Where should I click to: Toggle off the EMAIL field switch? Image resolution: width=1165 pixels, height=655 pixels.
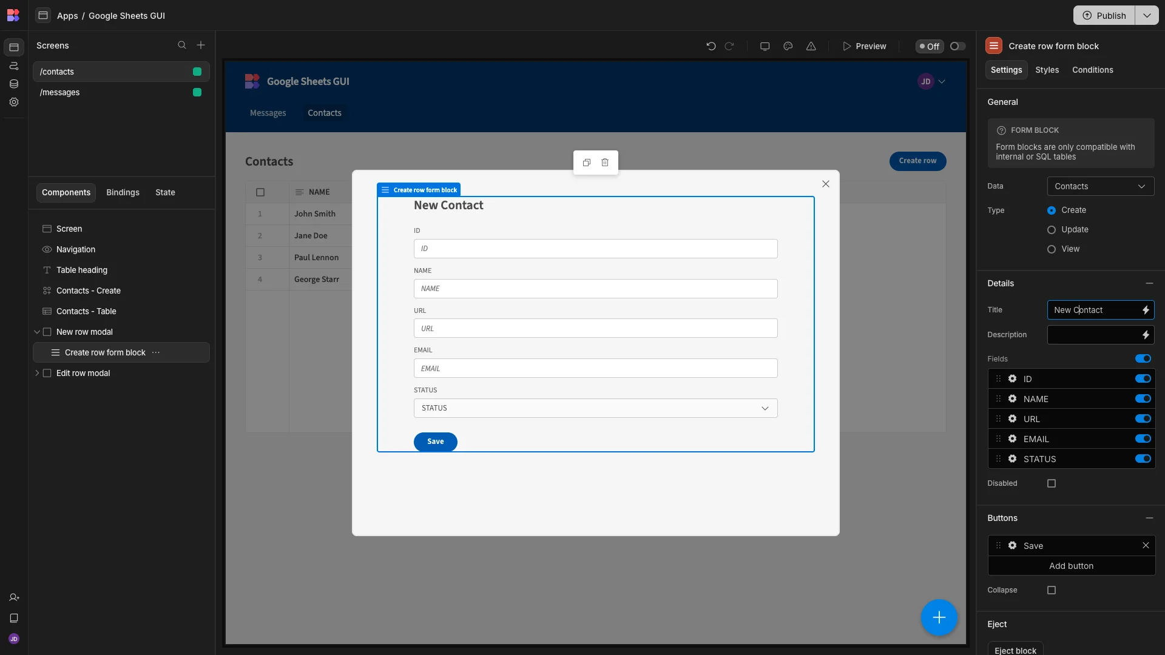pyautogui.click(x=1143, y=438)
